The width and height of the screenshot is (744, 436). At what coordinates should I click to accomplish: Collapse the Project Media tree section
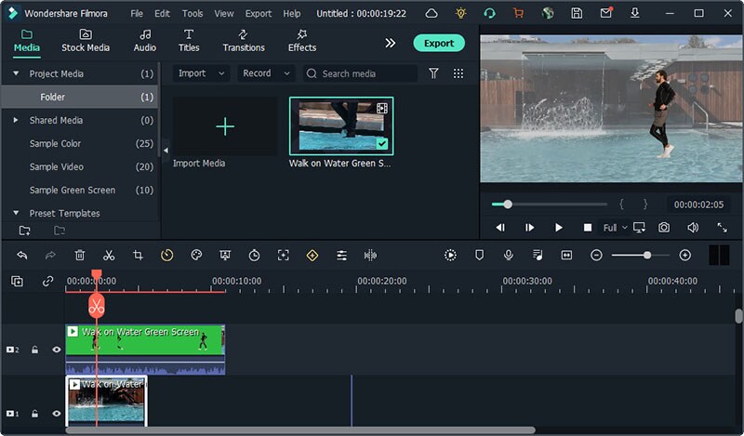(x=16, y=73)
